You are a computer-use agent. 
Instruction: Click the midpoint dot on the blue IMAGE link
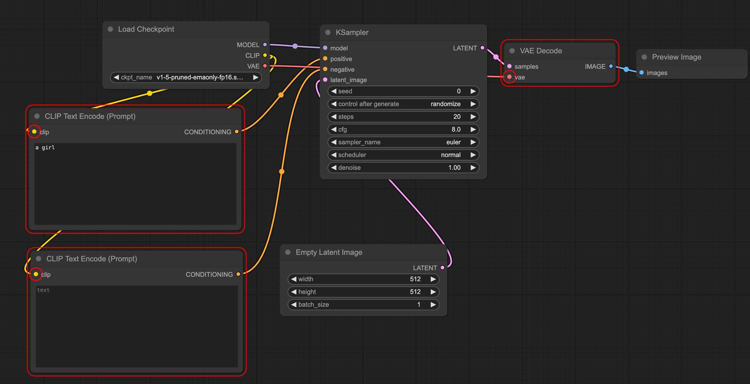[x=626, y=69]
